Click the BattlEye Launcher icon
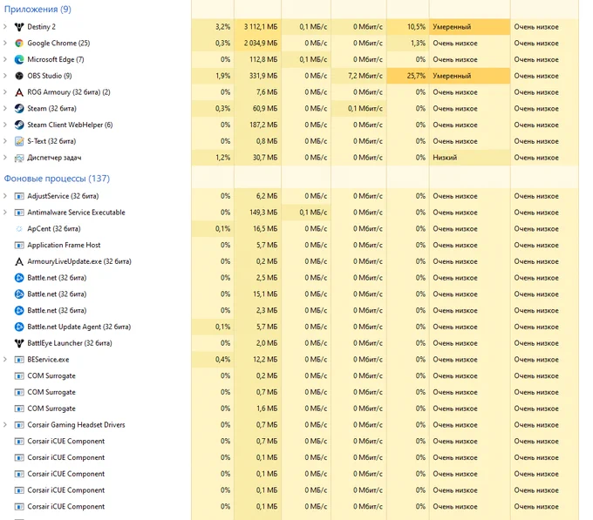 click(x=19, y=343)
